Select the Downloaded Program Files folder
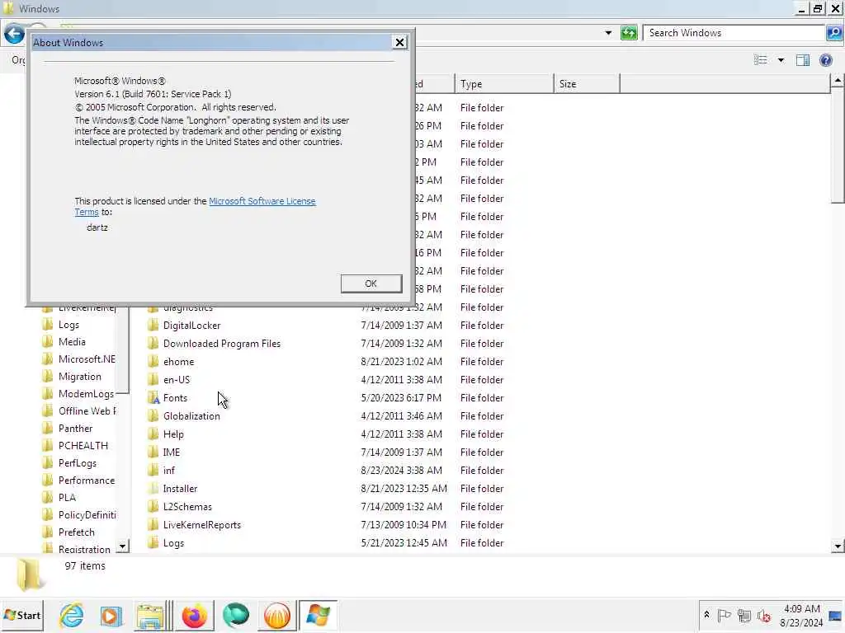The width and height of the screenshot is (845, 633). 221,344
